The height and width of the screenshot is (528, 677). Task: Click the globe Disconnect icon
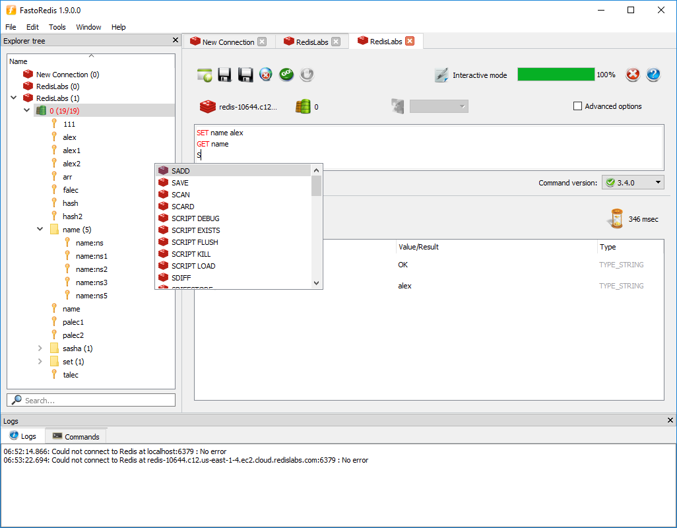coord(265,75)
